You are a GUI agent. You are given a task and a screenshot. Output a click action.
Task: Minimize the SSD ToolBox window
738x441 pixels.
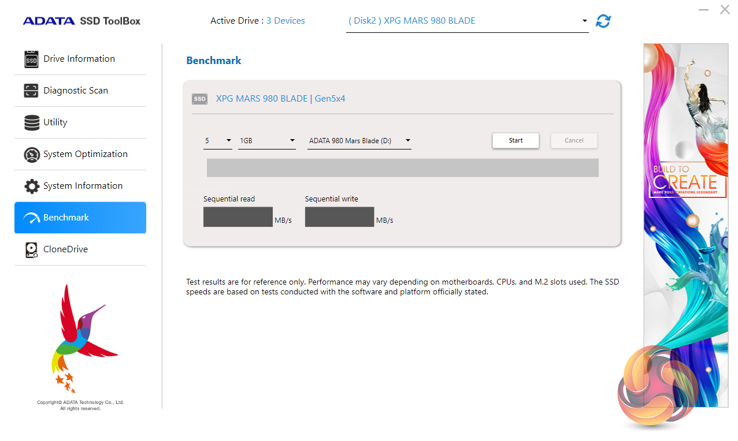point(703,10)
